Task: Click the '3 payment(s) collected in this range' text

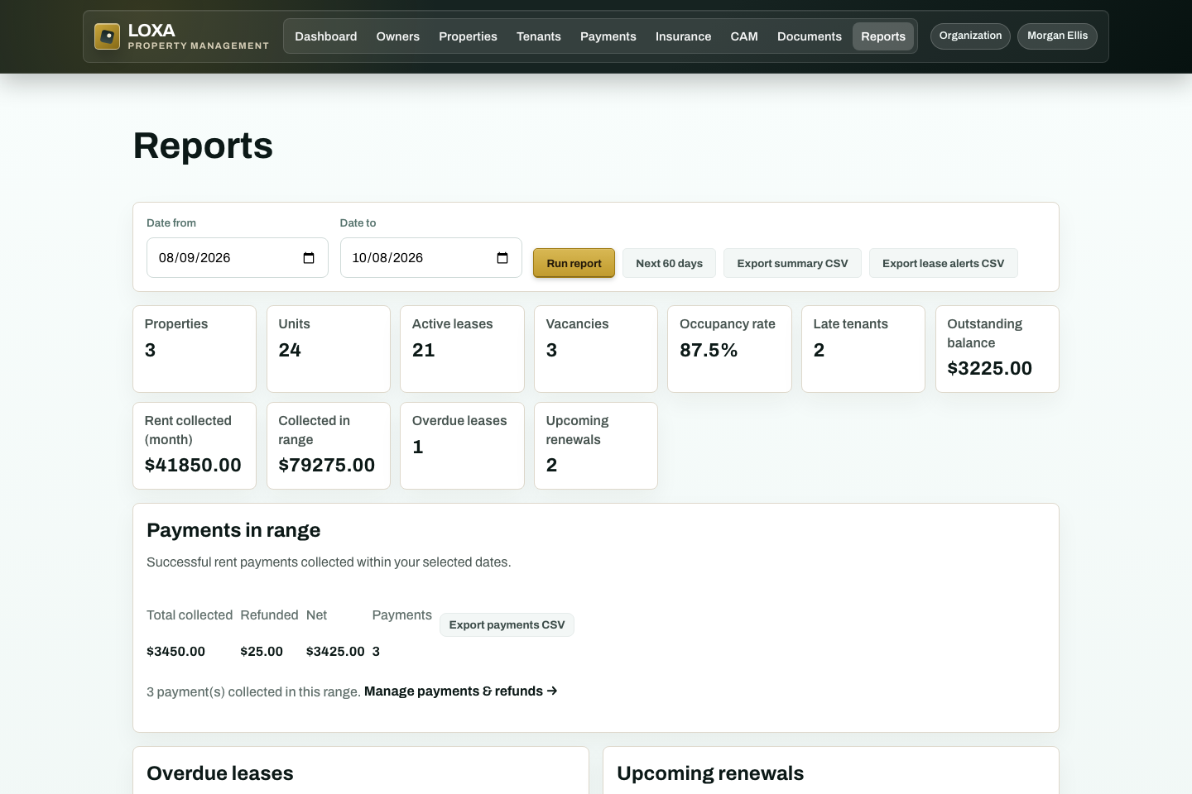Action: point(253,691)
